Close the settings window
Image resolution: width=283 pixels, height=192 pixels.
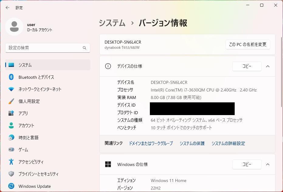276,5
